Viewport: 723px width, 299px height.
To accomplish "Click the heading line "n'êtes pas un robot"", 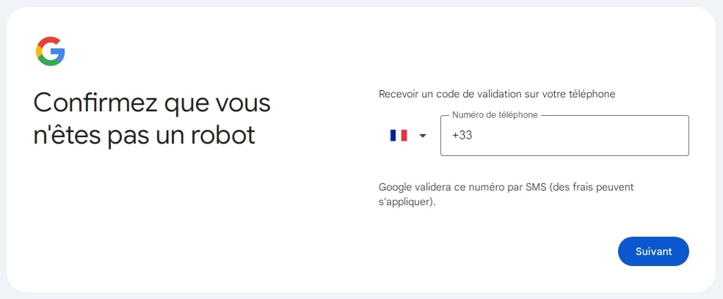I will (144, 136).
